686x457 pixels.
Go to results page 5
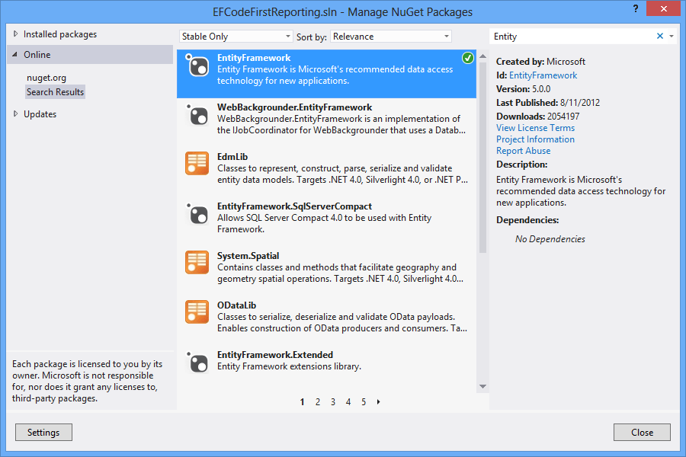pyautogui.click(x=364, y=402)
